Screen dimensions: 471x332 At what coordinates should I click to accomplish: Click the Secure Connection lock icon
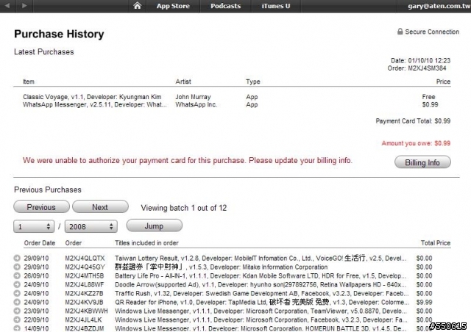(x=400, y=32)
